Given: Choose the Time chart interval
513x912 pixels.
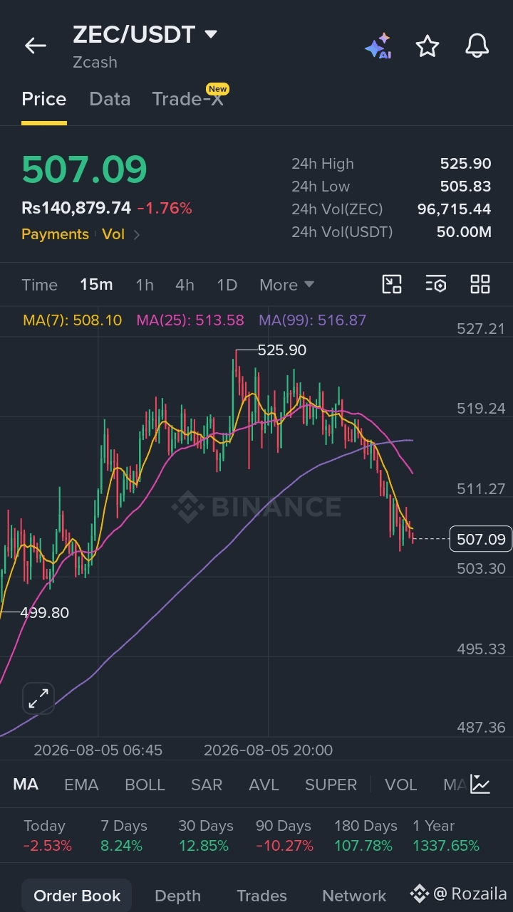Looking at the screenshot, I should pyautogui.click(x=39, y=285).
